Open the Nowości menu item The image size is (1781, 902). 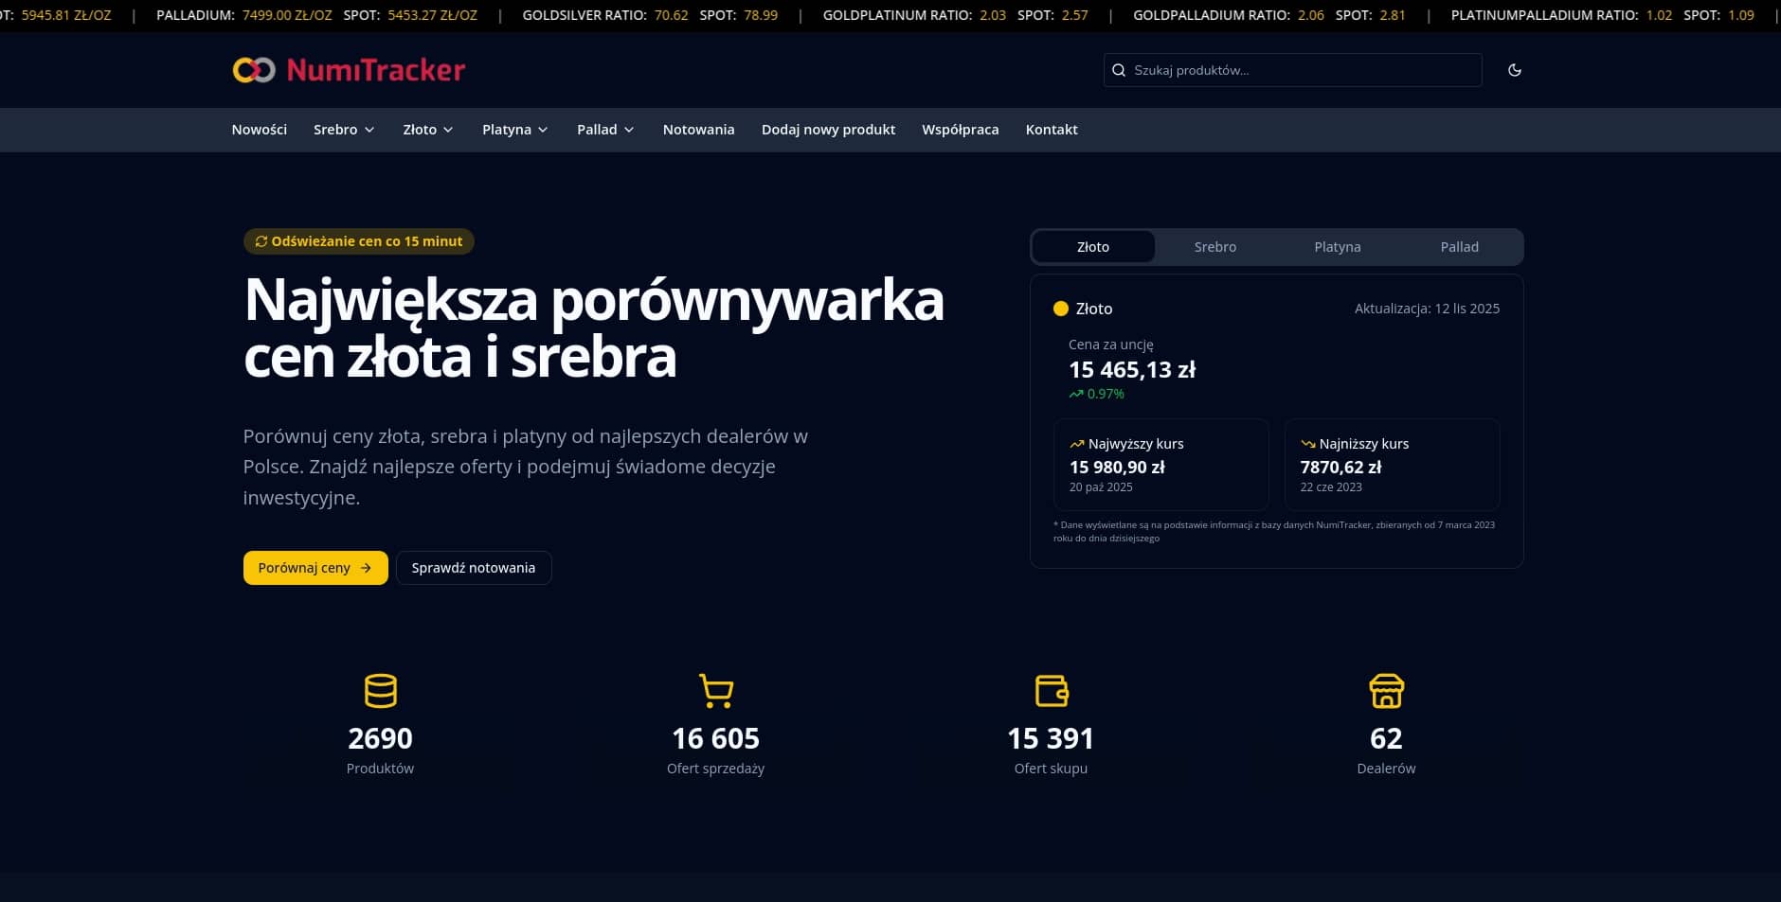tap(259, 130)
